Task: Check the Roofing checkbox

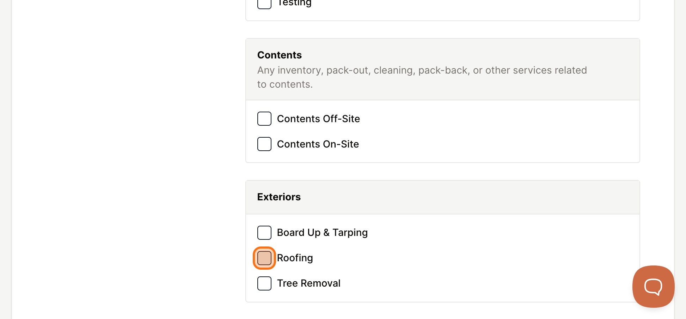Action: click(264, 258)
